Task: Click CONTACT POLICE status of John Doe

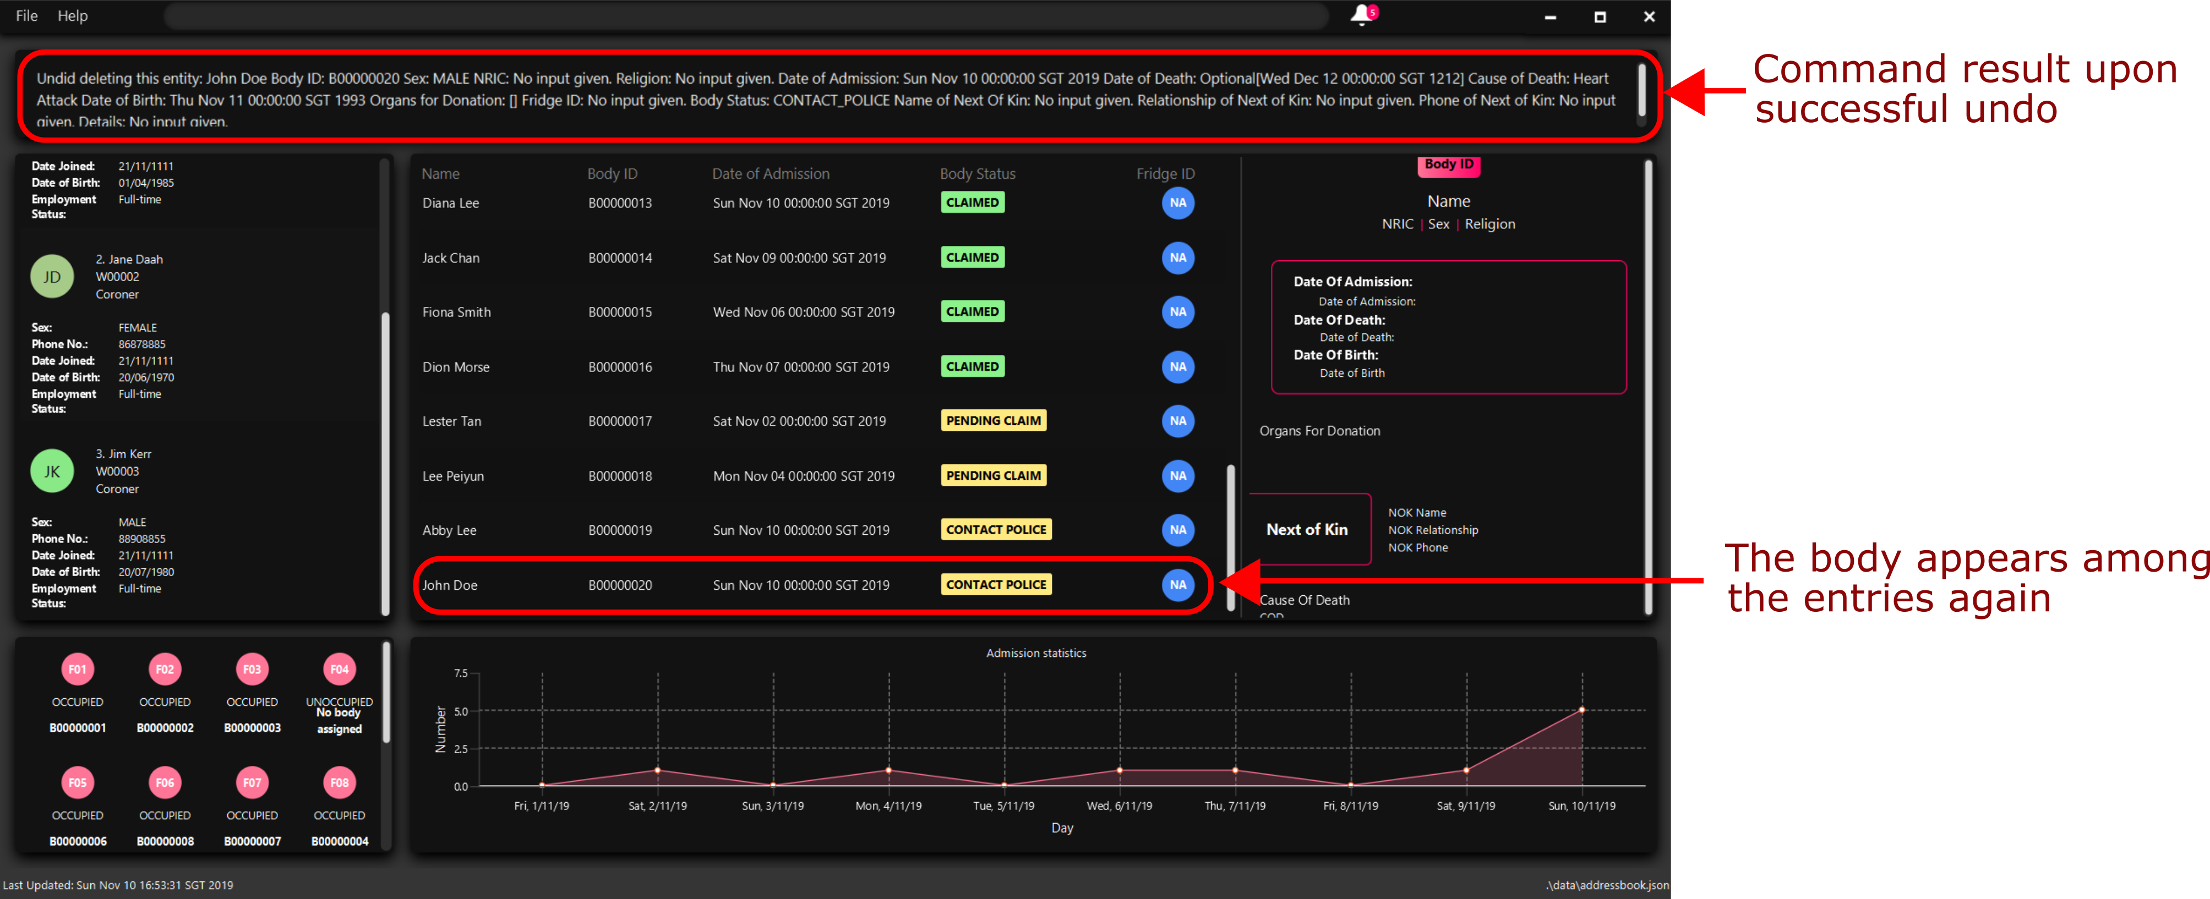Action: pyautogui.click(x=996, y=584)
